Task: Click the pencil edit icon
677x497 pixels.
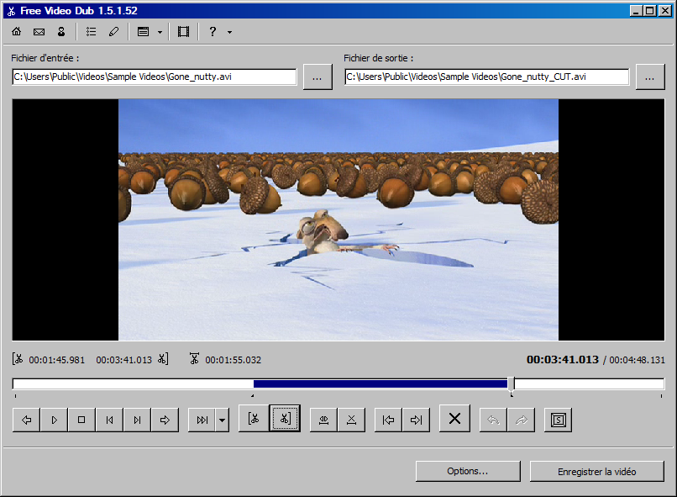Action: click(113, 32)
